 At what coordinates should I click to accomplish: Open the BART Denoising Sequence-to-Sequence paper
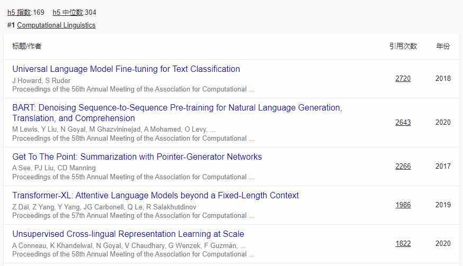tap(177, 108)
